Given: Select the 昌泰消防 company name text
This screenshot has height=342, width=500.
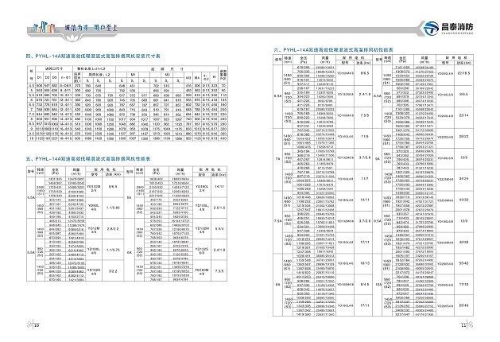Looking at the screenshot, I should pyautogui.click(x=457, y=27).
